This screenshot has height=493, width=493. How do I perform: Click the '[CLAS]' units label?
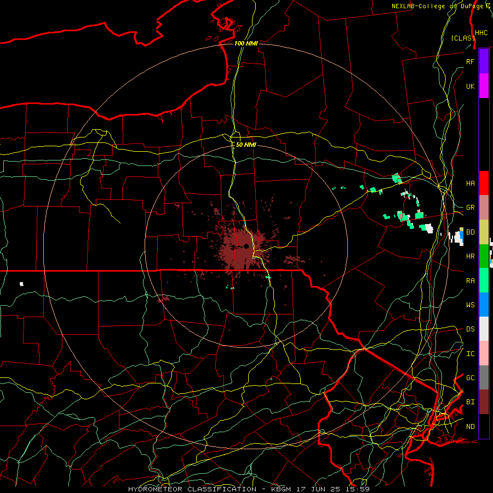click(x=462, y=38)
